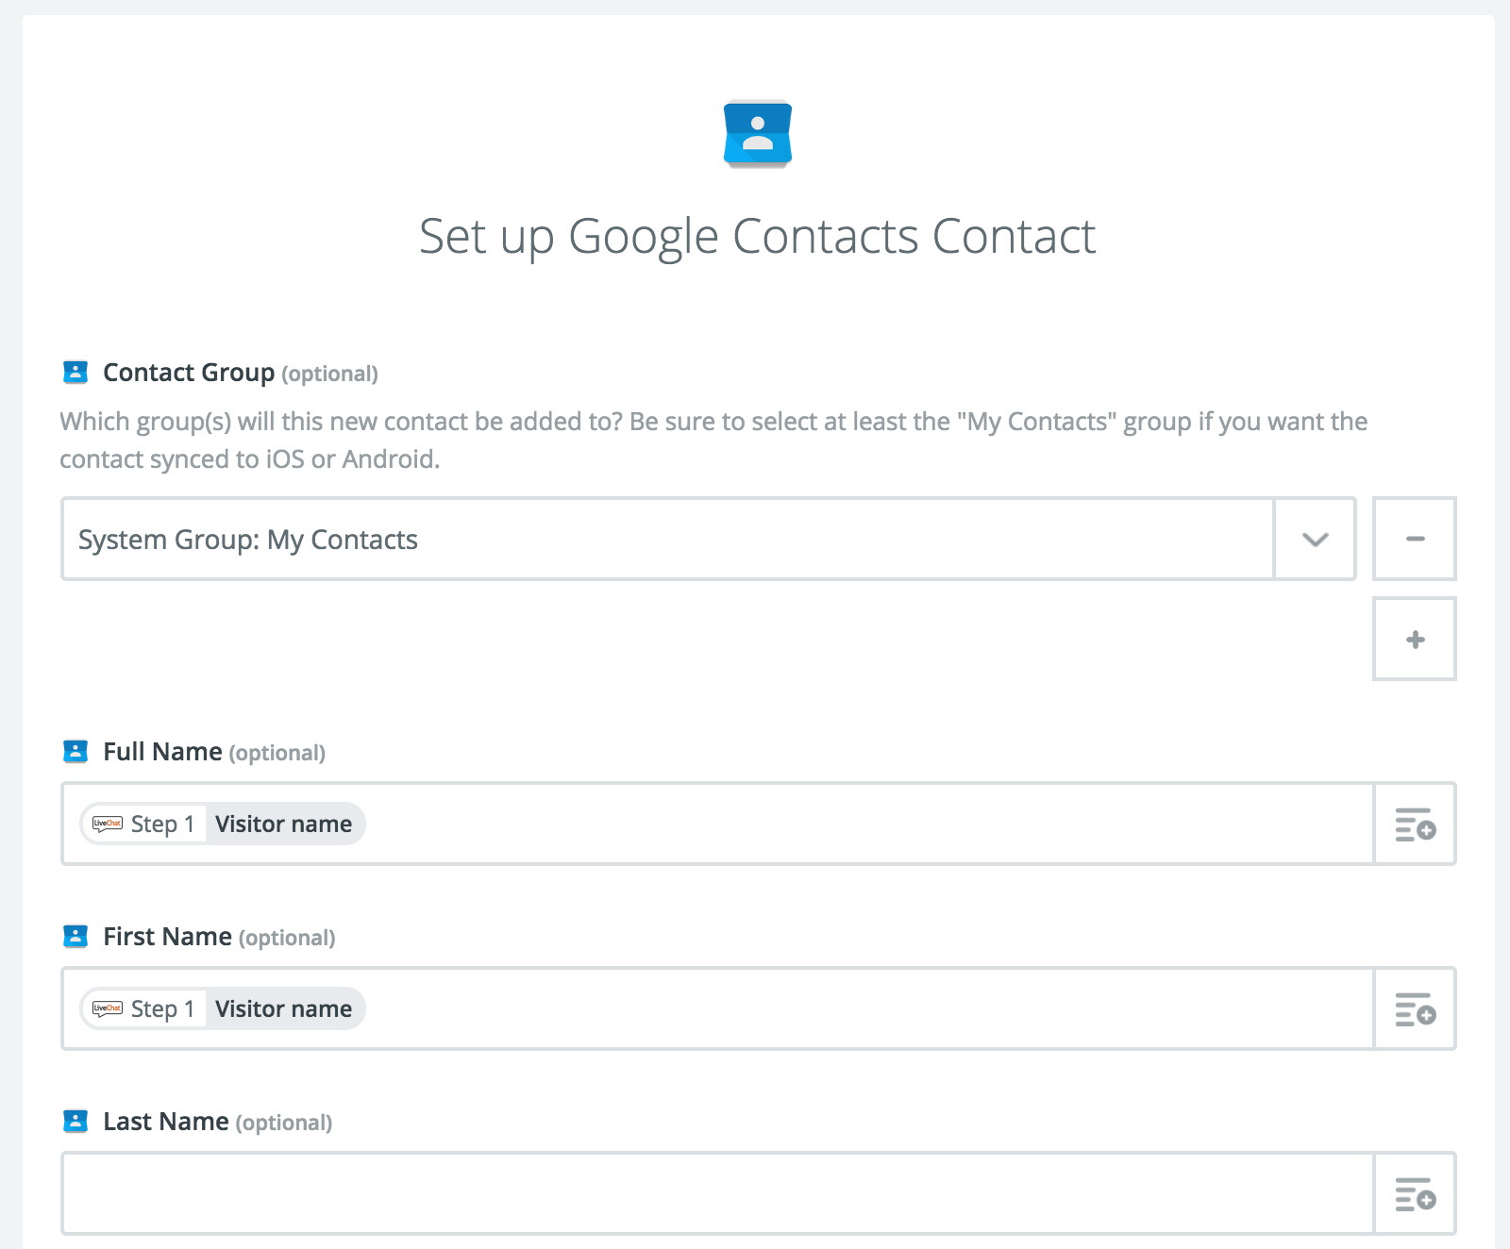Click inside the First Name input field
This screenshot has height=1249, width=1510.
click(717, 1008)
